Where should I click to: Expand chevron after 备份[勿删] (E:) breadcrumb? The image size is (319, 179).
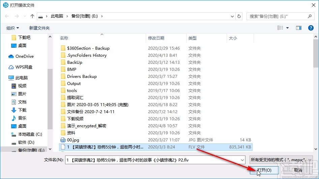tap(102, 16)
